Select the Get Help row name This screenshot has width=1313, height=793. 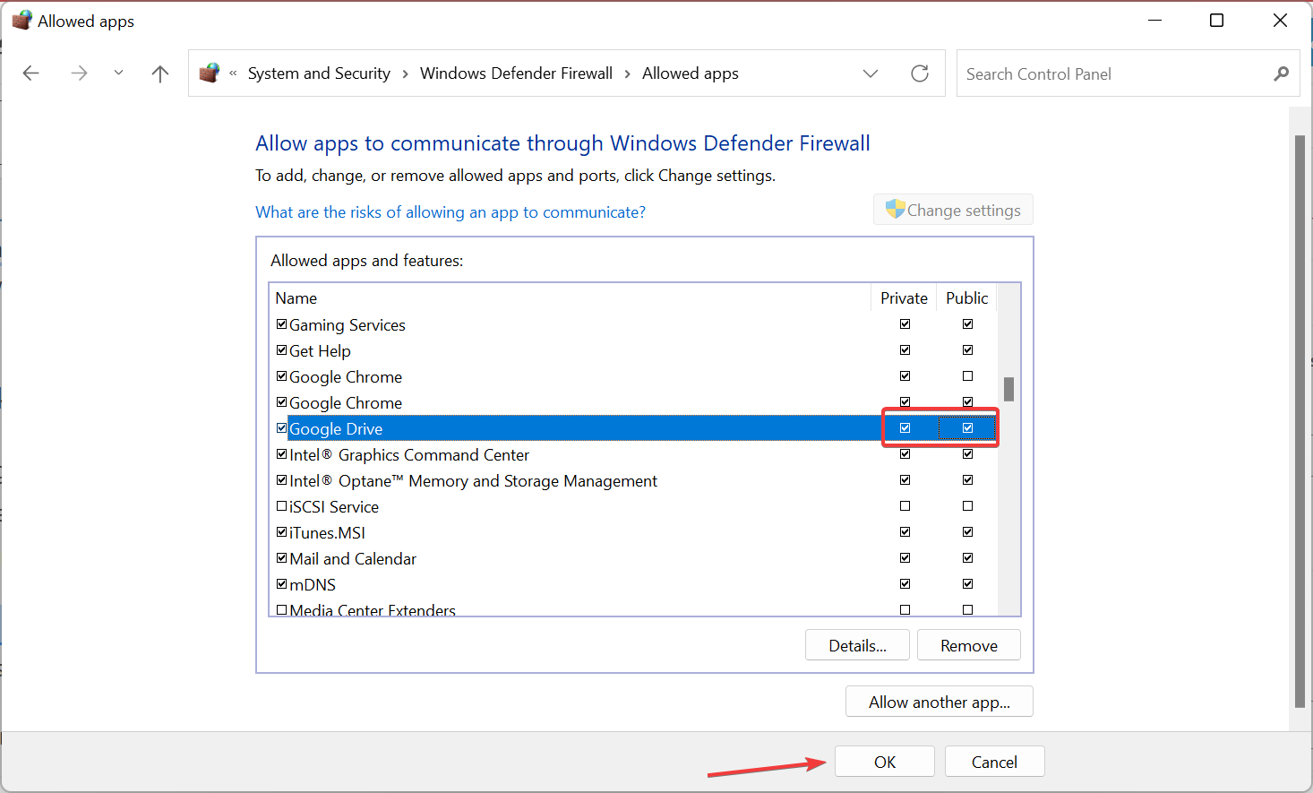pos(320,351)
